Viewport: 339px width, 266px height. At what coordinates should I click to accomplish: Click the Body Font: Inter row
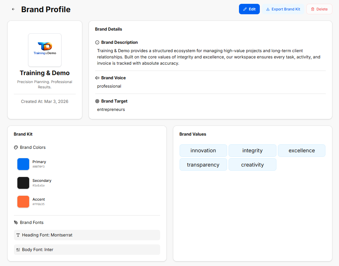pos(87,250)
